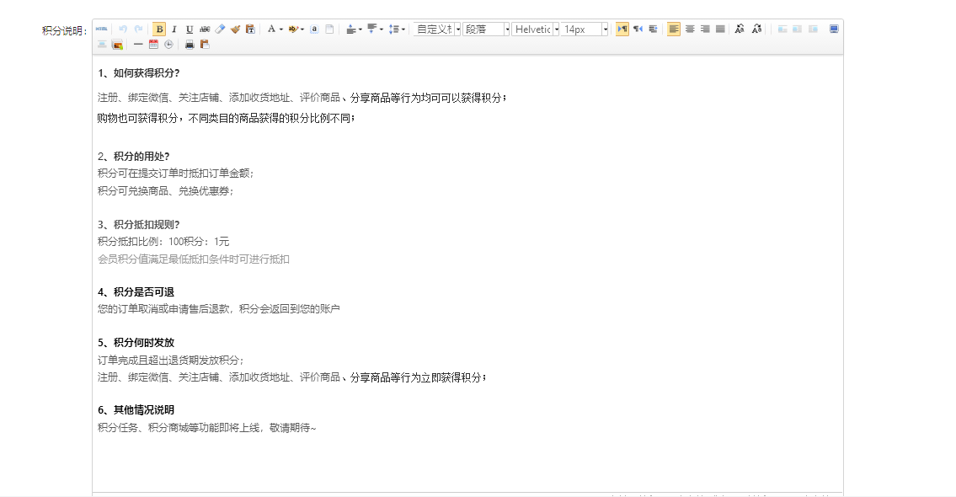Select the format painter brush

[x=235, y=29]
